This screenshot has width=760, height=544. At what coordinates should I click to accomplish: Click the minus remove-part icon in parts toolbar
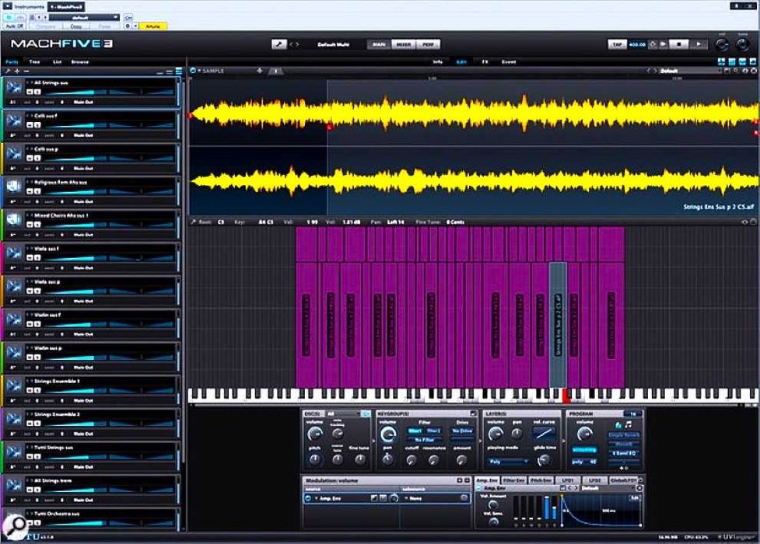(26, 71)
